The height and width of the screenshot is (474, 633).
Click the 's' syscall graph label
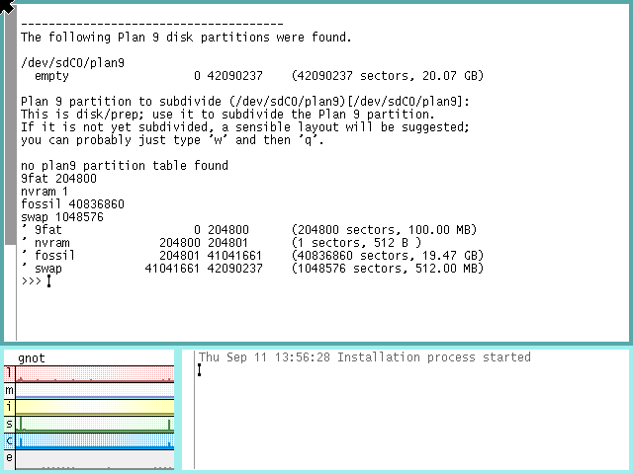point(9,424)
